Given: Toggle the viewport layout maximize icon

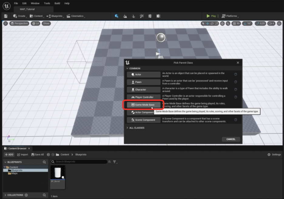Looking at the screenshot, I should tap(279, 23).
